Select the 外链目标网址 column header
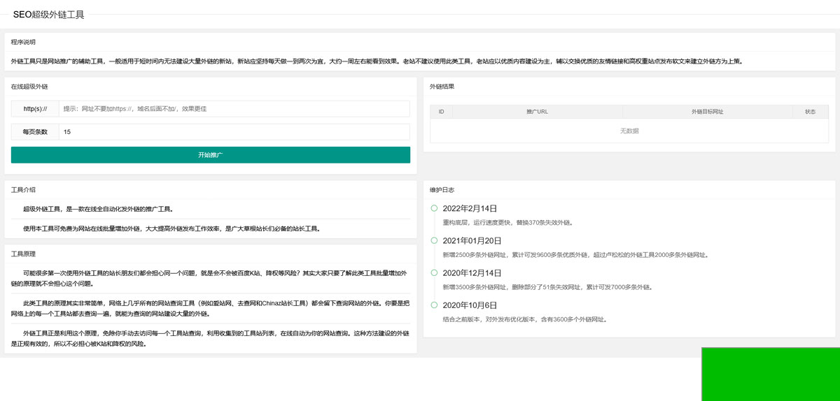Image resolution: width=840 pixels, height=401 pixels. [707, 112]
